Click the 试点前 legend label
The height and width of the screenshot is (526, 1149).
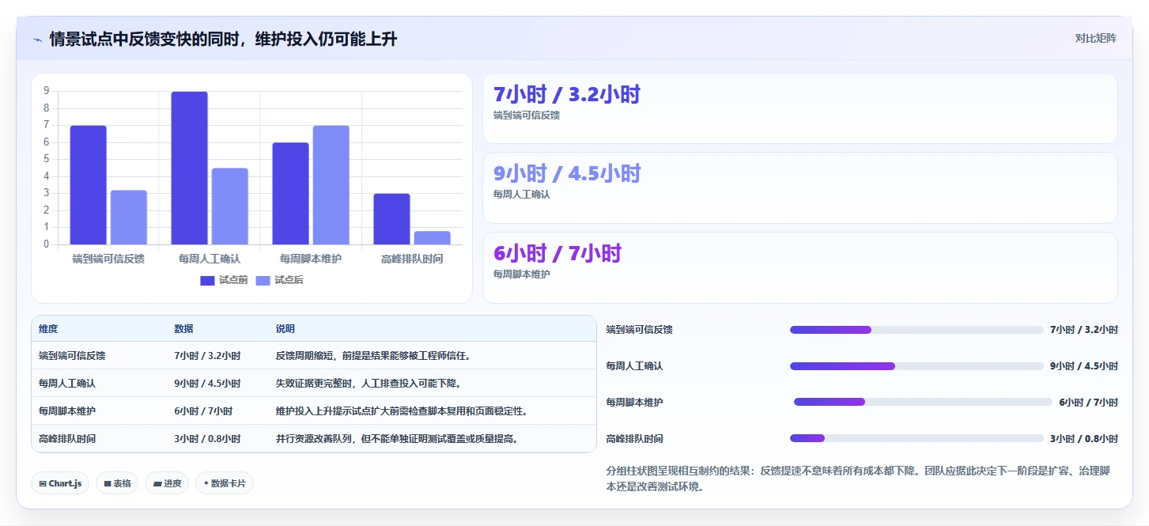[233, 280]
